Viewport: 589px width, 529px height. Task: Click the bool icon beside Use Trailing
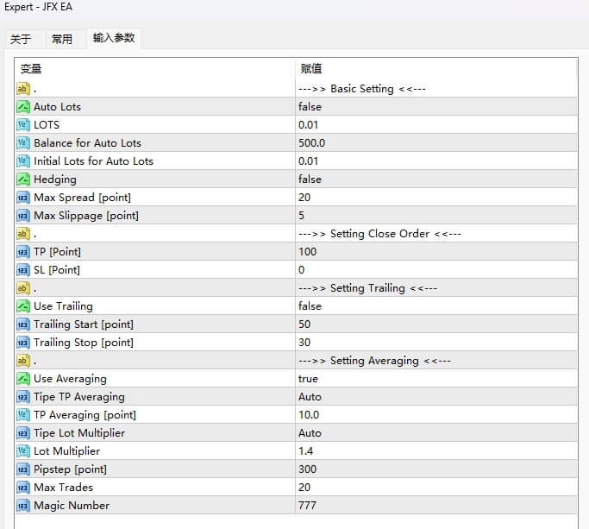click(x=23, y=306)
